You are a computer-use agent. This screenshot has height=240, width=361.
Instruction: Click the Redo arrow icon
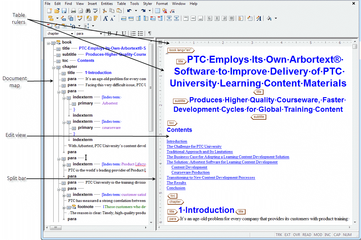(x=143, y=11)
